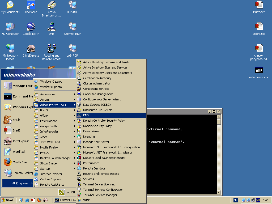Open the EN language indicator

[x=235, y=200]
